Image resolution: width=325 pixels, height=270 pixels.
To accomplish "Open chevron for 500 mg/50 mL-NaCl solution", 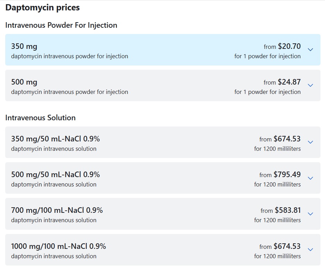I will coord(310,178).
